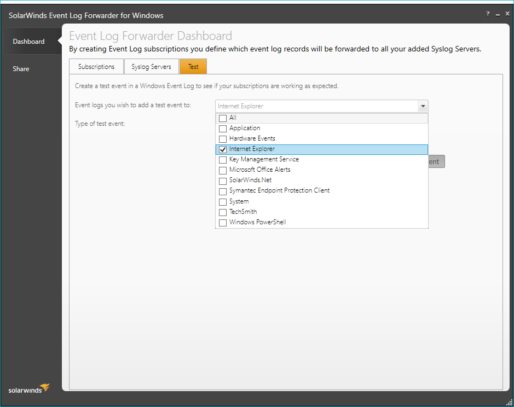Check the All event logs checkbox

[223, 118]
